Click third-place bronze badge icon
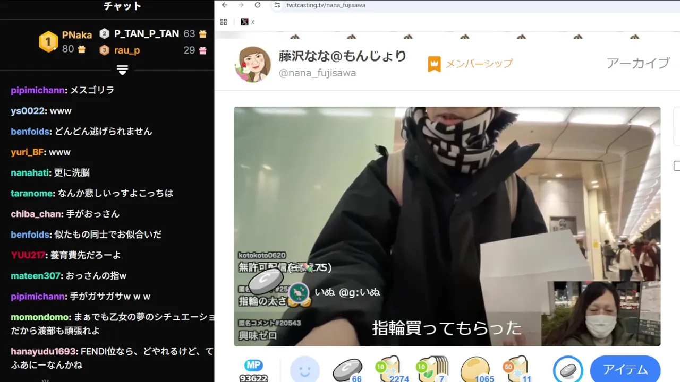 click(x=105, y=50)
